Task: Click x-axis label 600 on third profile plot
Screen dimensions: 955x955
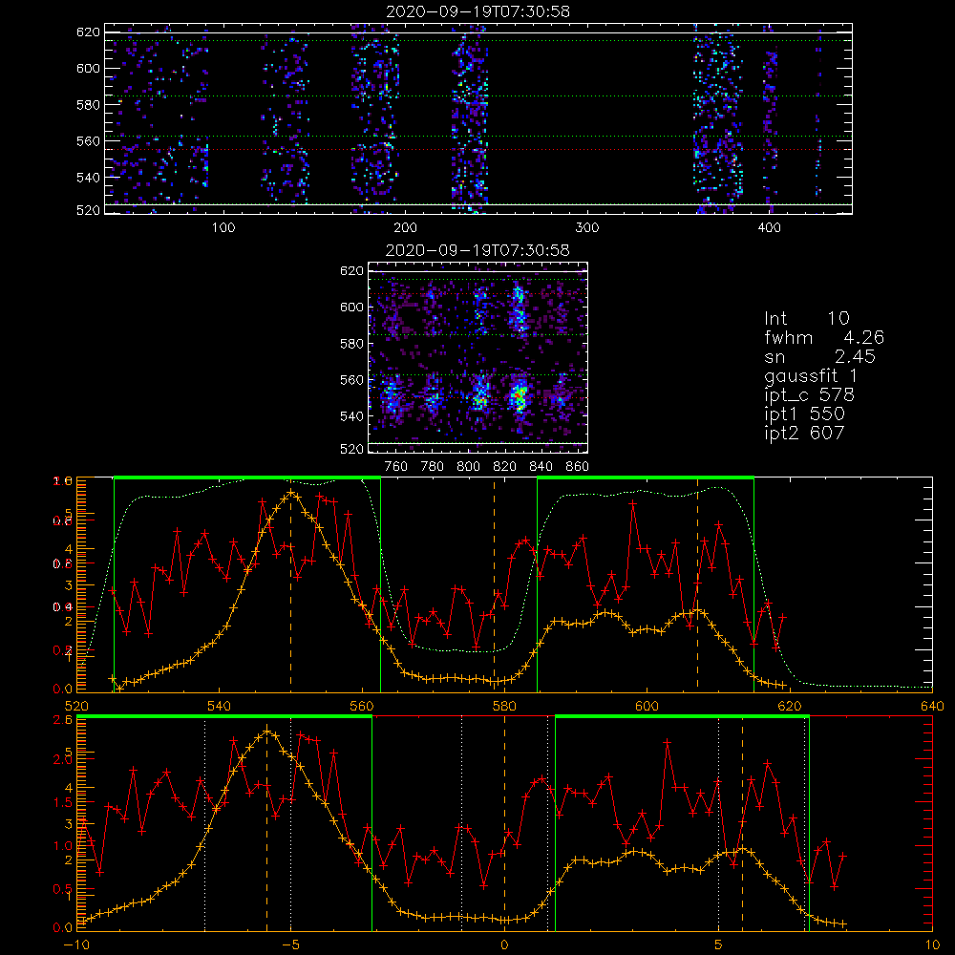Action: tap(647, 706)
